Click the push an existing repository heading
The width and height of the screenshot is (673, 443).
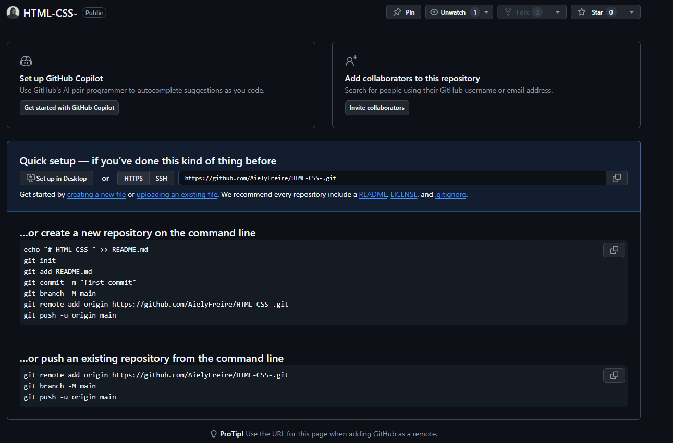[152, 358]
